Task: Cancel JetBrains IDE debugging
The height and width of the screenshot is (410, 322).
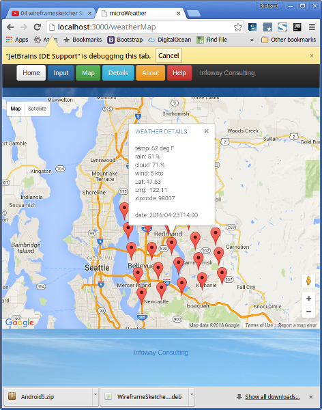Action: tap(169, 56)
